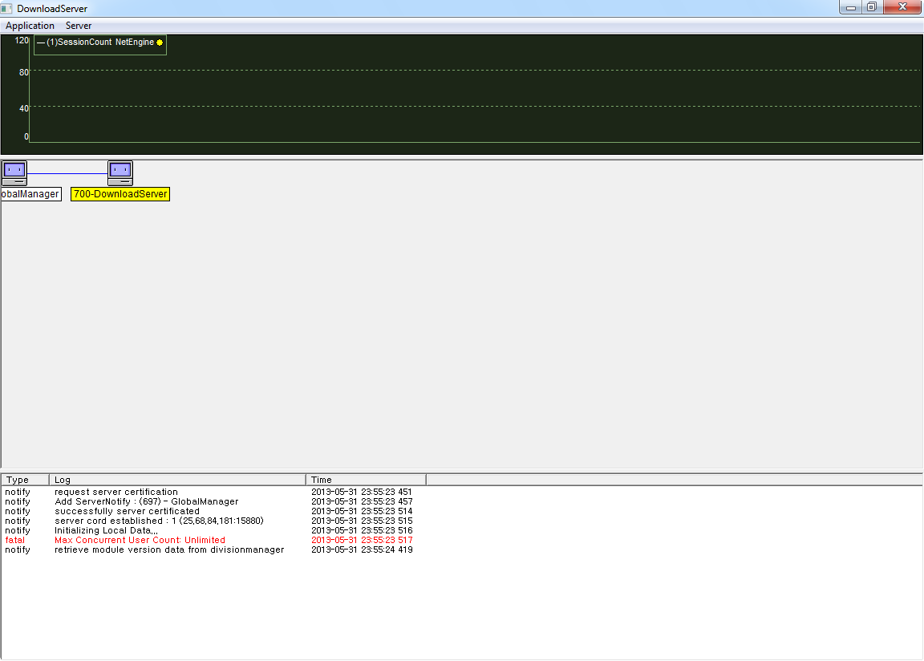This screenshot has width=924, height=661.
Task: Select the GlobalManager node label
Action: [30, 194]
